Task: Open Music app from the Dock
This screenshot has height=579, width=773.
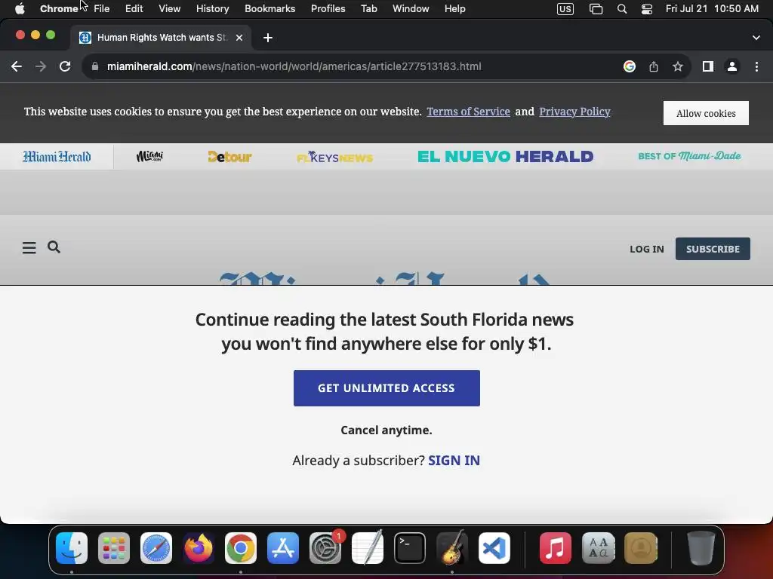Action: coord(555,548)
